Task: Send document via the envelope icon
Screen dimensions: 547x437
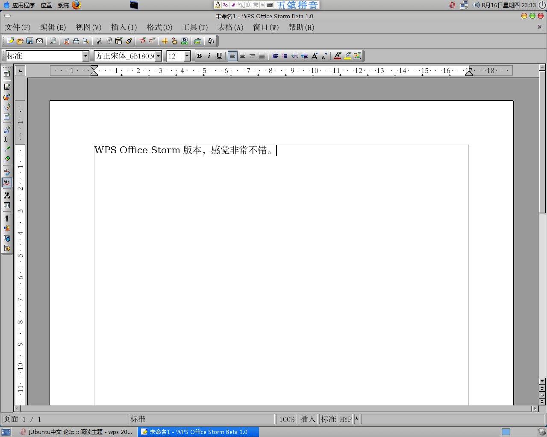Action: 40,41
